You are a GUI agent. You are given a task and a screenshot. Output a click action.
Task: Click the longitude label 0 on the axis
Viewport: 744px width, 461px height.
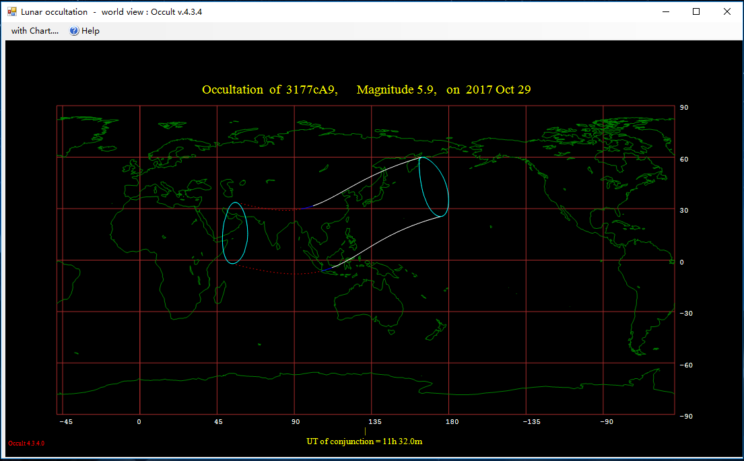pos(139,422)
